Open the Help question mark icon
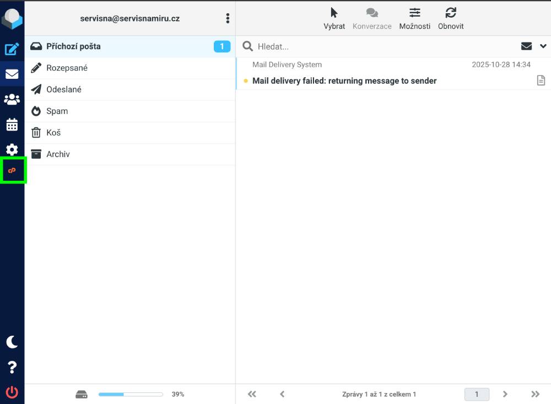This screenshot has width=551, height=404. 12,367
